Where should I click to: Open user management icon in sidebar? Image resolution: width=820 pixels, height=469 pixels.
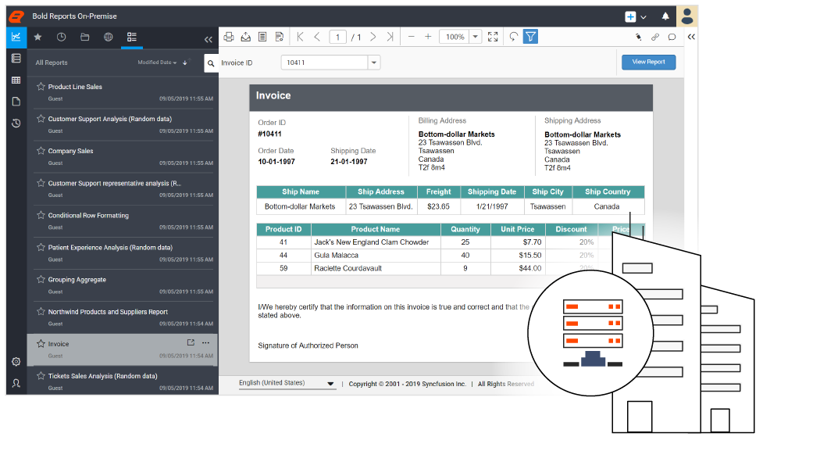point(16,383)
